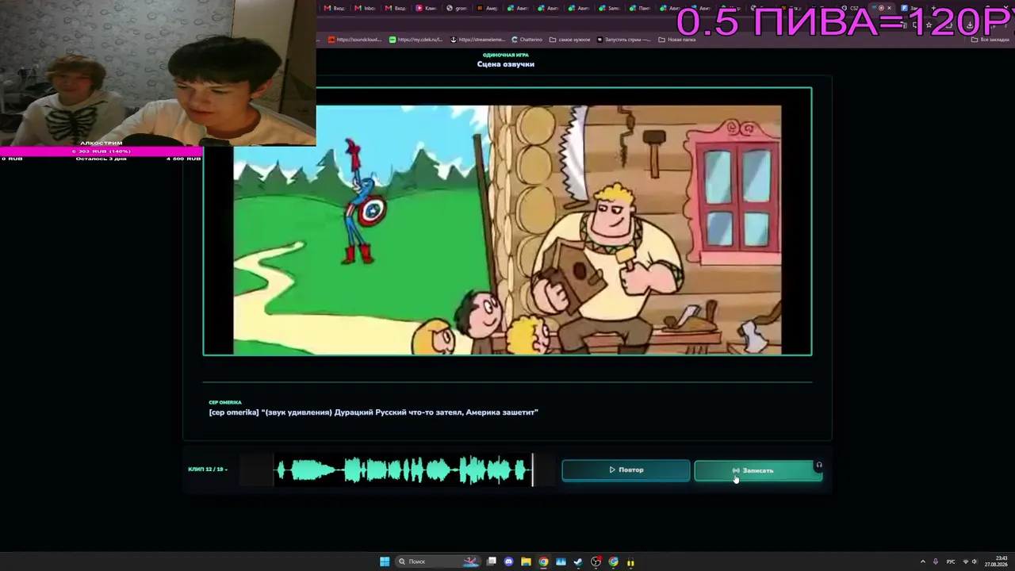Click the "Сцена озвучки" heading

click(x=506, y=64)
